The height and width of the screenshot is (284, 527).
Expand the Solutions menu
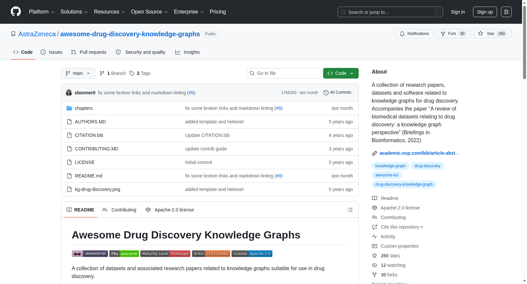(74, 12)
